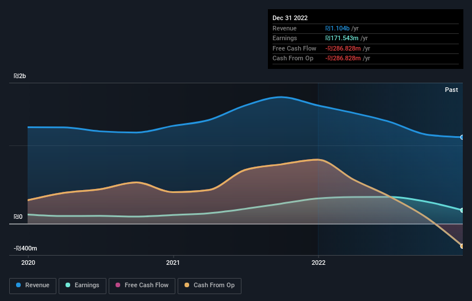Toggle the Free Cash Flow legend button
The image size is (472, 301).
pos(142,285)
